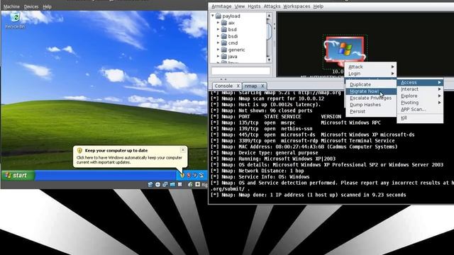The image size is (454, 255).
Task: Select the generic tree label
Action: (x=236, y=50)
